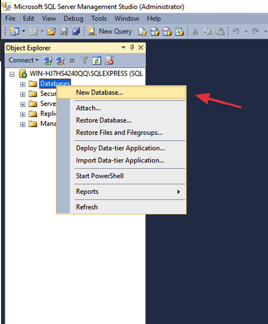Click the Cut scissors icon
Screen dimensions: 268x324
[x=195, y=31]
